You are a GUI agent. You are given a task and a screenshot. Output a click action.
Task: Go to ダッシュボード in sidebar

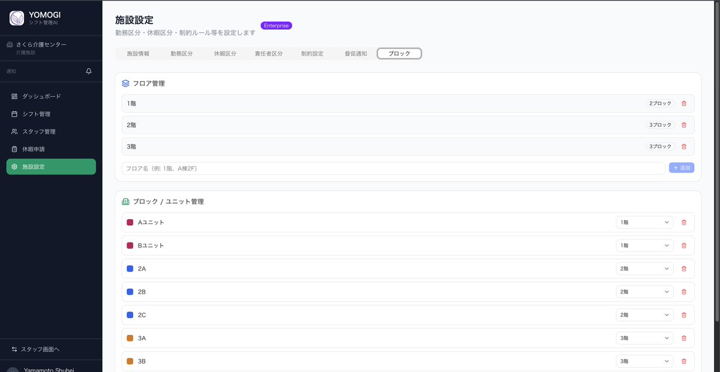pyautogui.click(x=51, y=96)
